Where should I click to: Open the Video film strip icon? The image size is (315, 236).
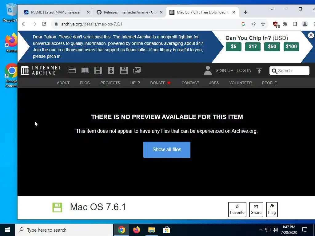(x=98, y=70)
